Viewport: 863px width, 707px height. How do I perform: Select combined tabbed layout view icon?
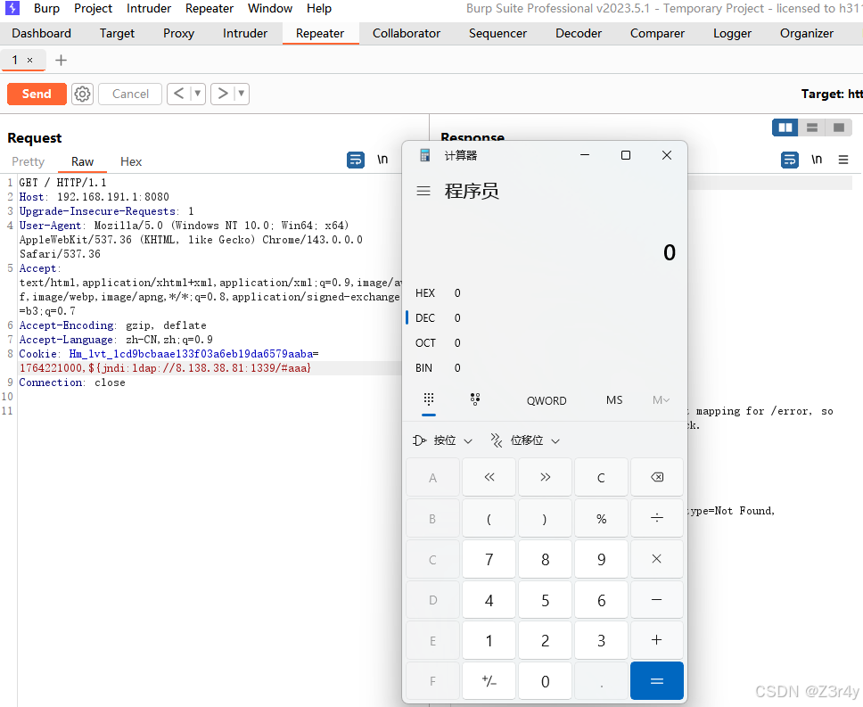pos(839,127)
